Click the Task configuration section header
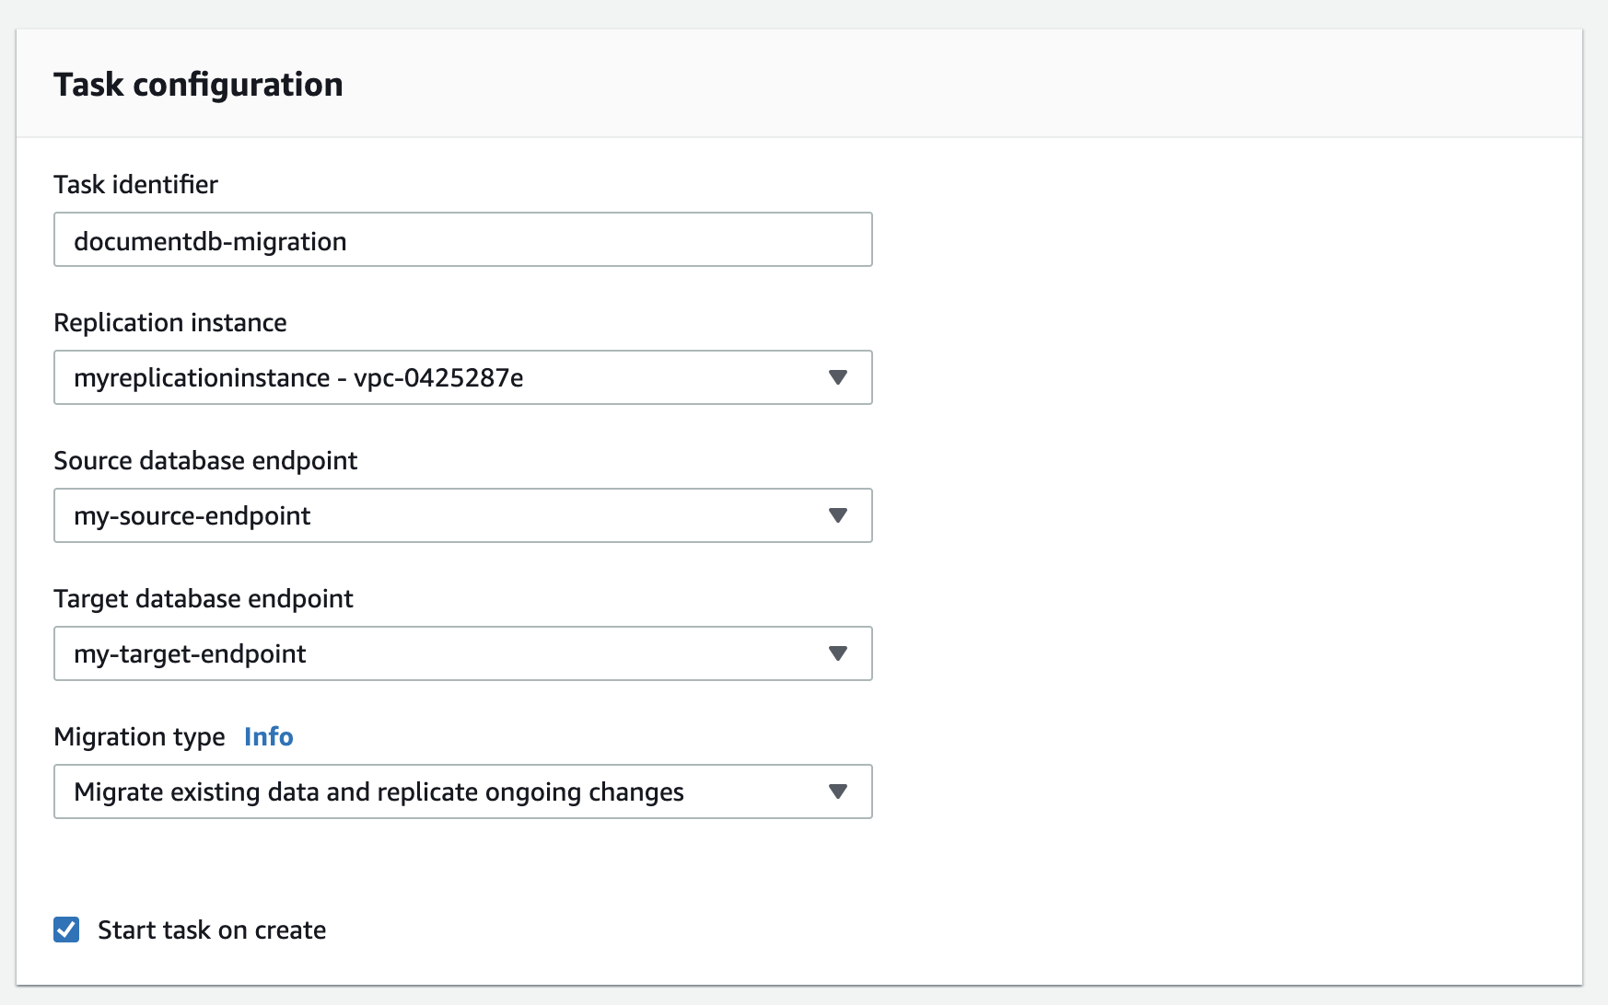Image resolution: width=1608 pixels, height=1005 pixels. point(200,84)
